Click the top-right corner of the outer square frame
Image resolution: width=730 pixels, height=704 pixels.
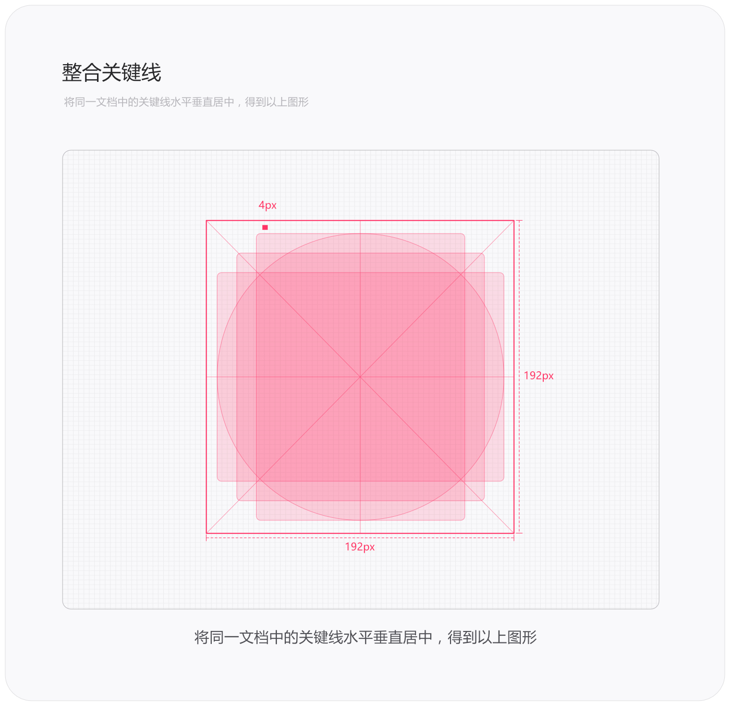point(514,221)
